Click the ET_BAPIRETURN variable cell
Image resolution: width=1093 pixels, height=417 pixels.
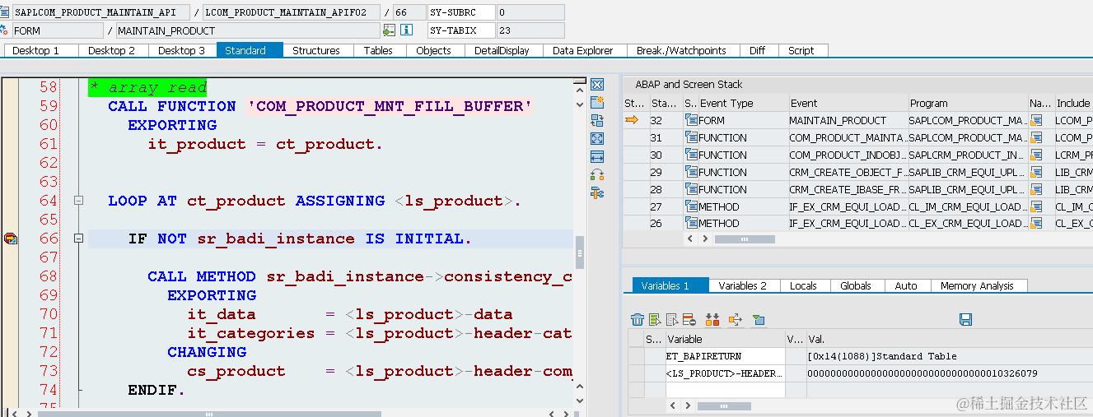pos(725,356)
